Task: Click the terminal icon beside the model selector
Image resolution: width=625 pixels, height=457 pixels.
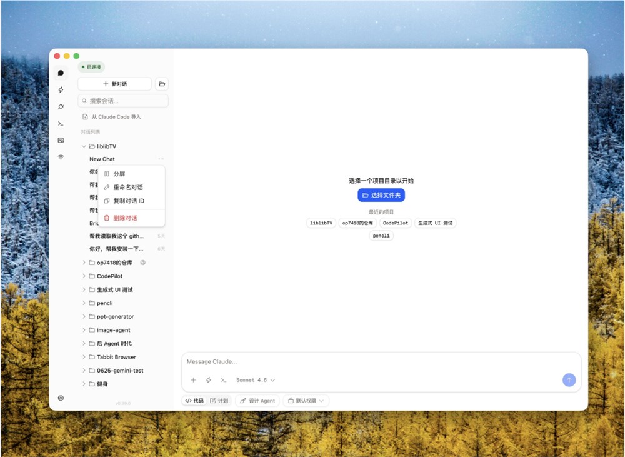Action: [x=222, y=380]
